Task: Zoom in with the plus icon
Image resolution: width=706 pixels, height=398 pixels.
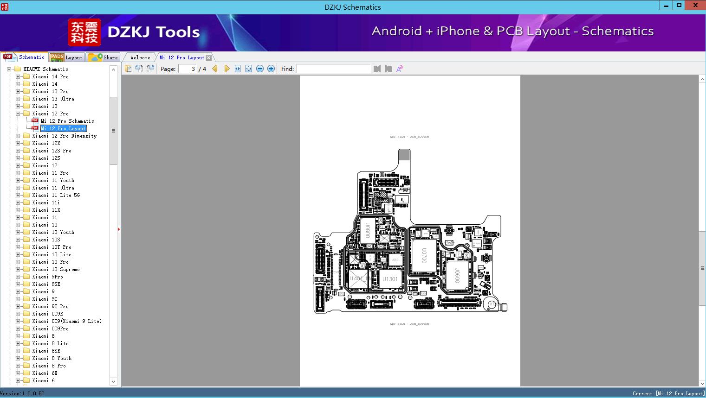Action: pos(271,69)
